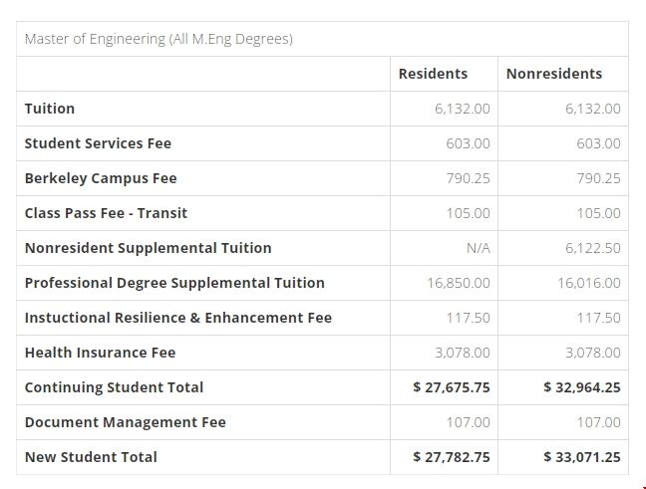This screenshot has width=646, height=489.
Task: Select the $ 32,964.25 continuing total
Action: [x=582, y=387]
